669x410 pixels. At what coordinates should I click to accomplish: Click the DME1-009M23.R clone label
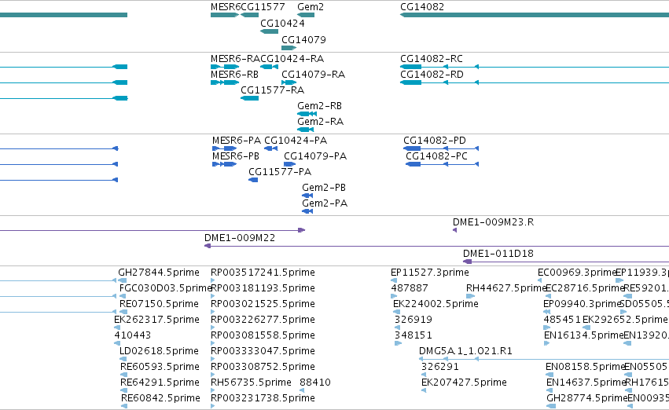click(493, 222)
